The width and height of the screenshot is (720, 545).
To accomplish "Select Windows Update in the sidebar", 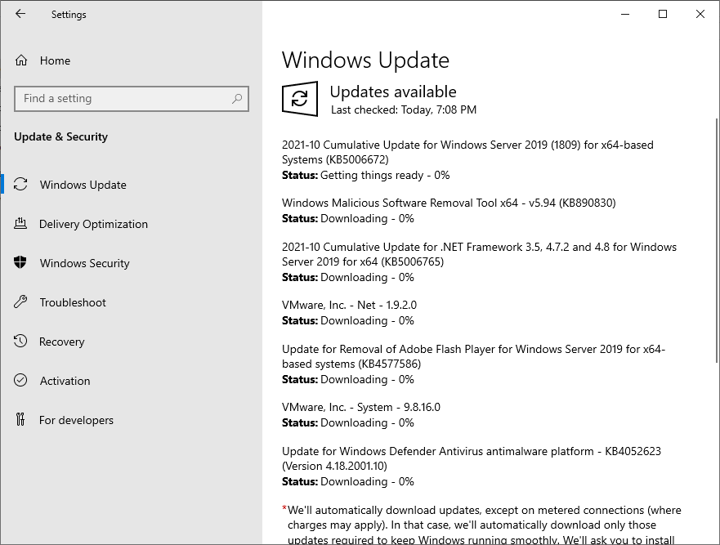I will 83,185.
